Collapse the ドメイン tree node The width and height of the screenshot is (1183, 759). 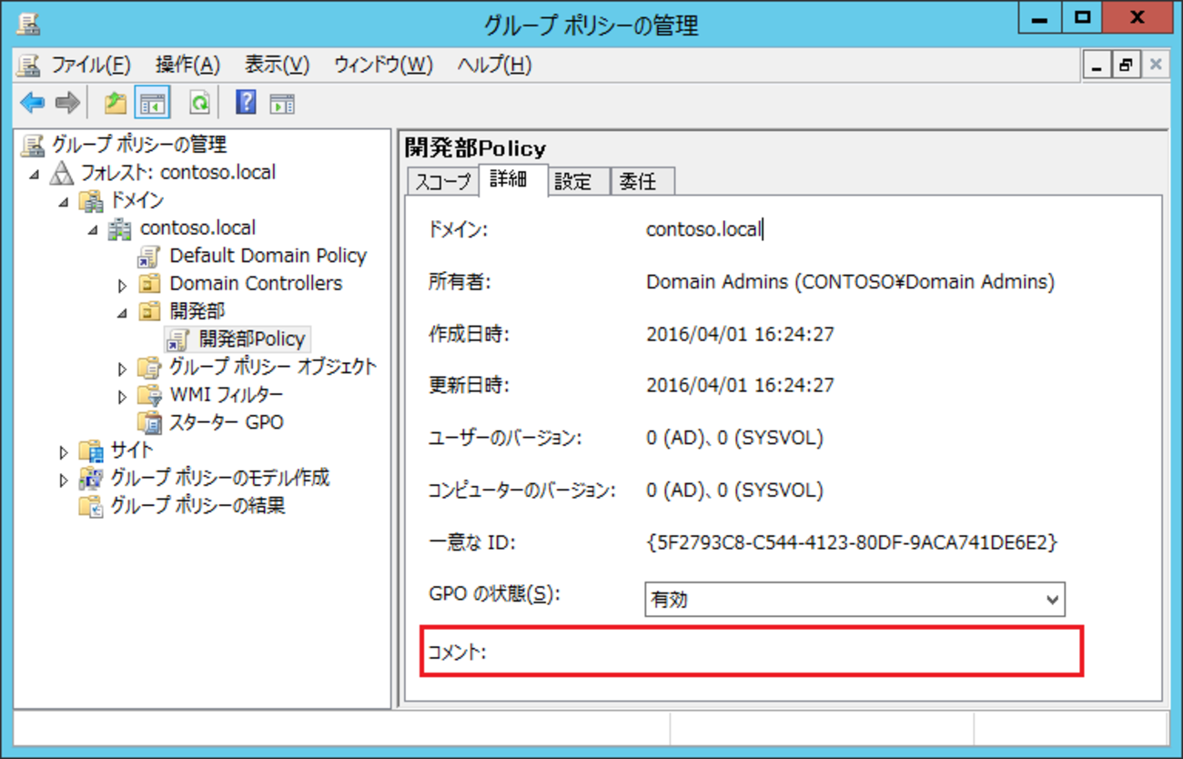[x=64, y=201]
